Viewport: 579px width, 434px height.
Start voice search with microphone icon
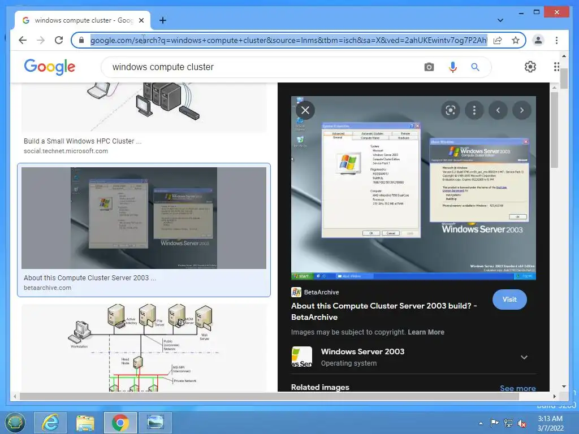coord(453,67)
